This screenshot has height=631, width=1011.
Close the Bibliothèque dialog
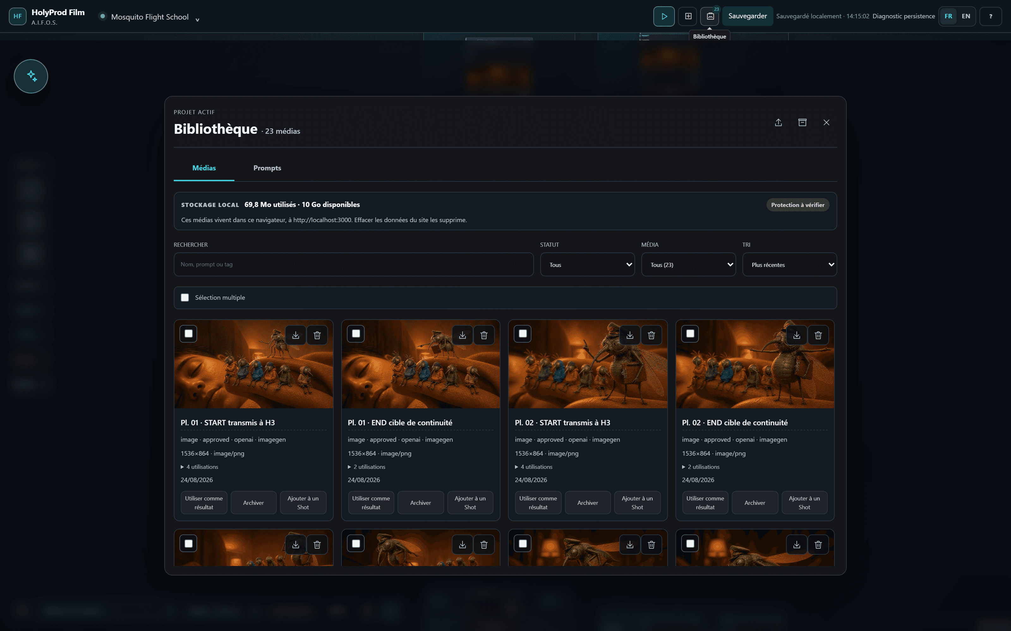826,122
